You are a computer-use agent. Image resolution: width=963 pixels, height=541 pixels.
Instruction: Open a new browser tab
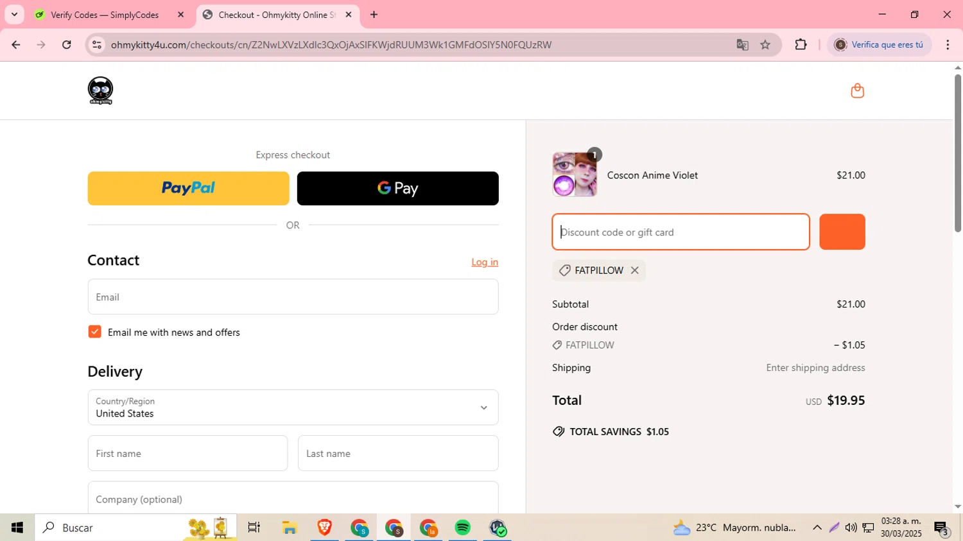pos(374,15)
